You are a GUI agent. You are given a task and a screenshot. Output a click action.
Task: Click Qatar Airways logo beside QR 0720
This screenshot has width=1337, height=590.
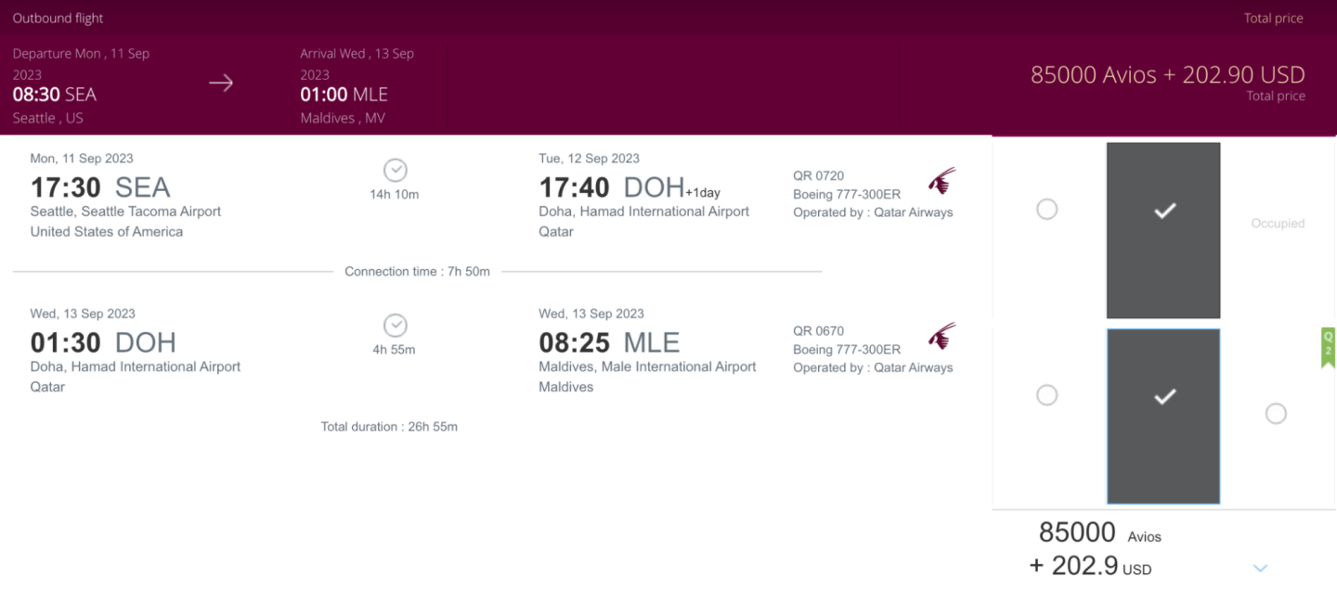pyautogui.click(x=941, y=181)
